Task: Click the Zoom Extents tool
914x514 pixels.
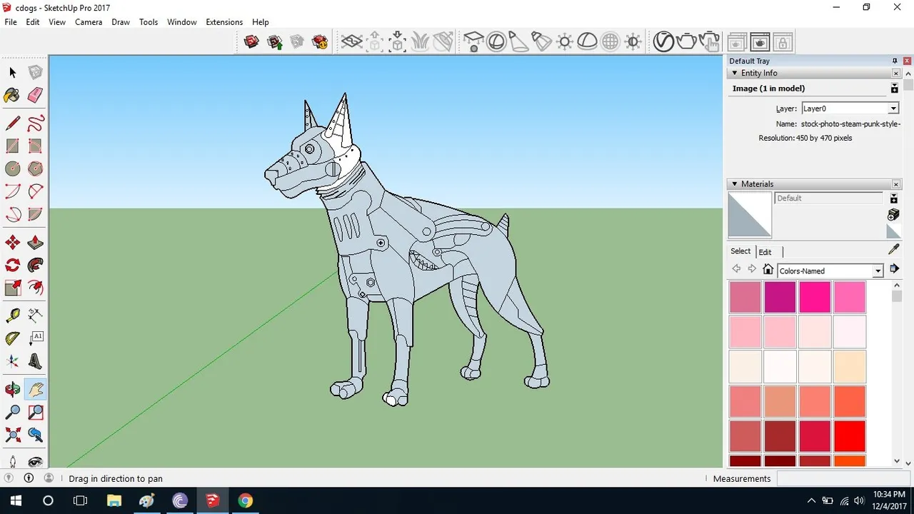Action: 12,435
